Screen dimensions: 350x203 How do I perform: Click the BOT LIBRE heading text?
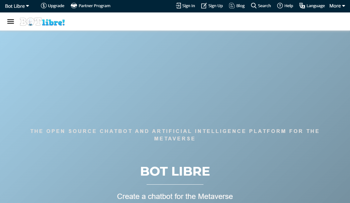[175, 171]
